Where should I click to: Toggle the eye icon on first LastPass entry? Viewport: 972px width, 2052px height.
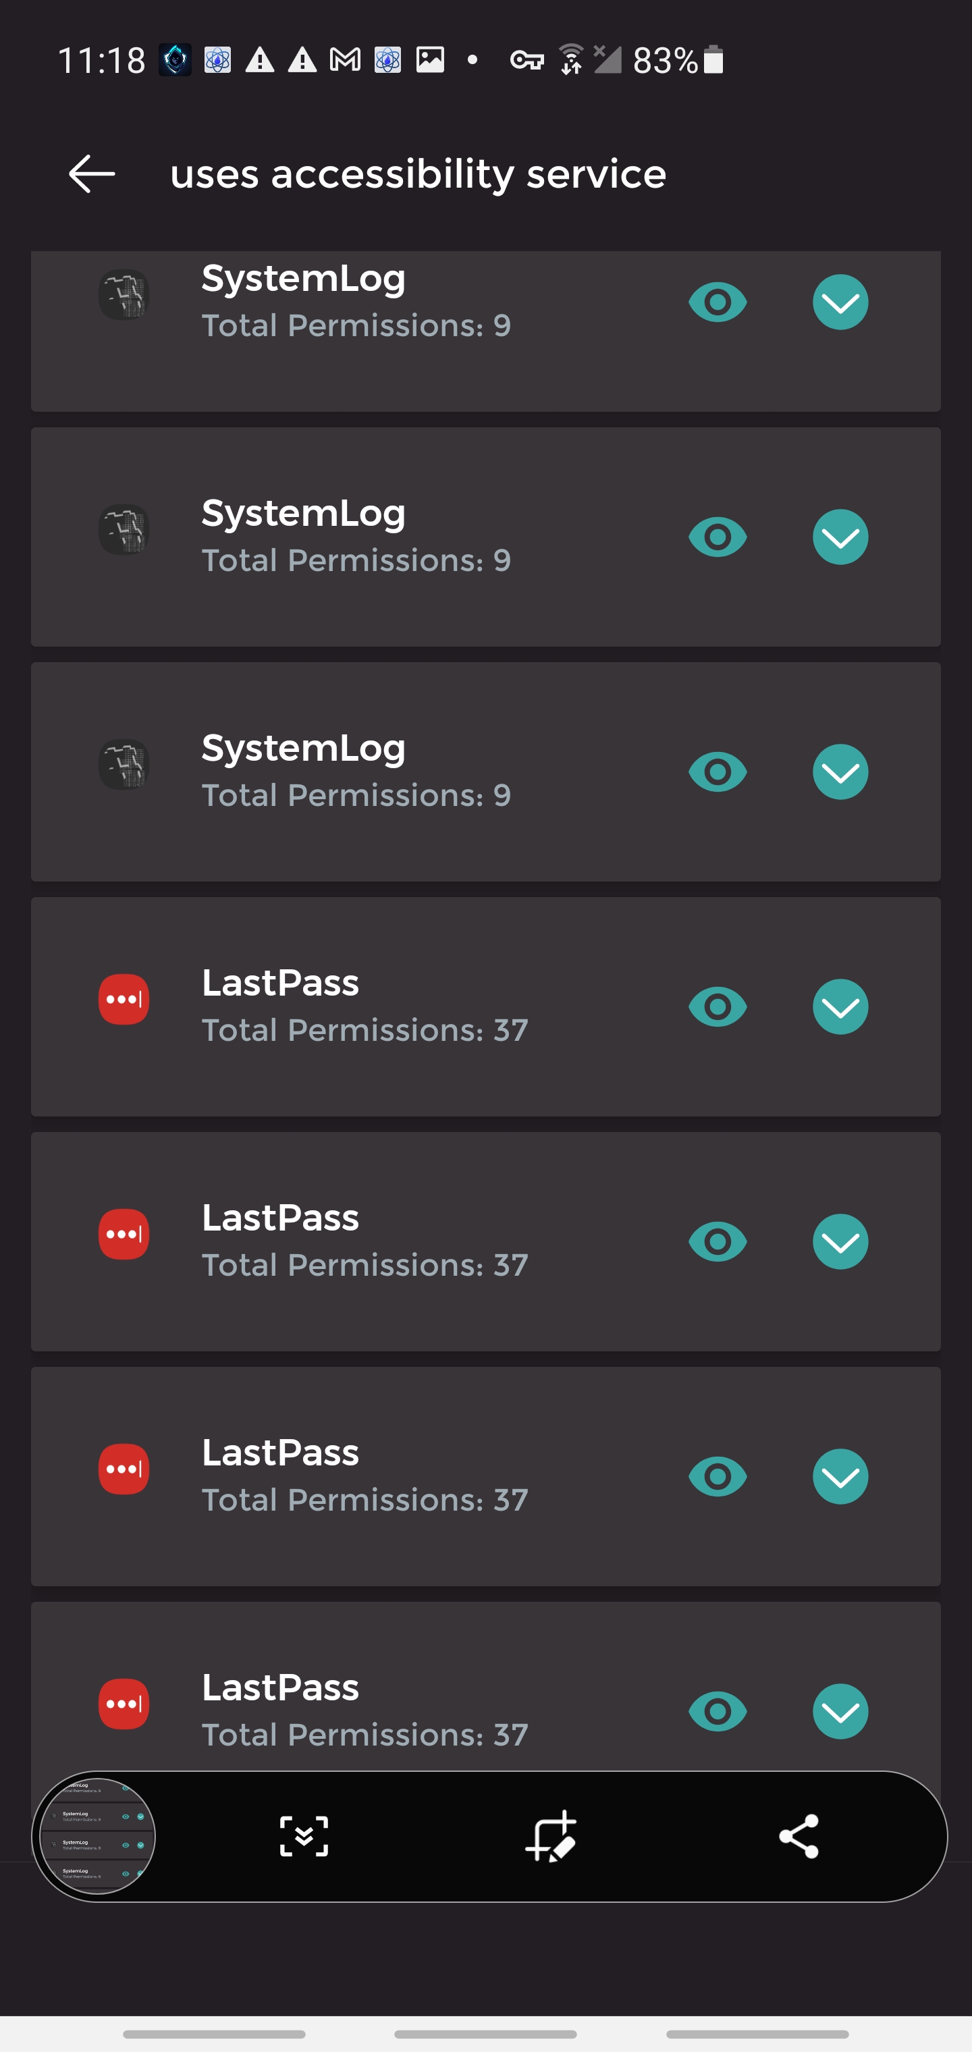(x=717, y=1007)
